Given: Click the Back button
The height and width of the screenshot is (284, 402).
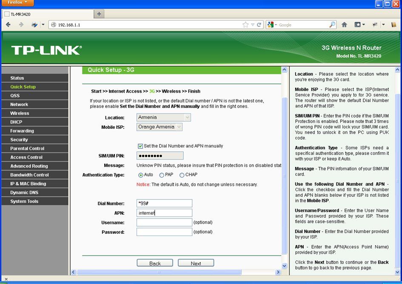Looking at the screenshot, I should click(155, 263).
